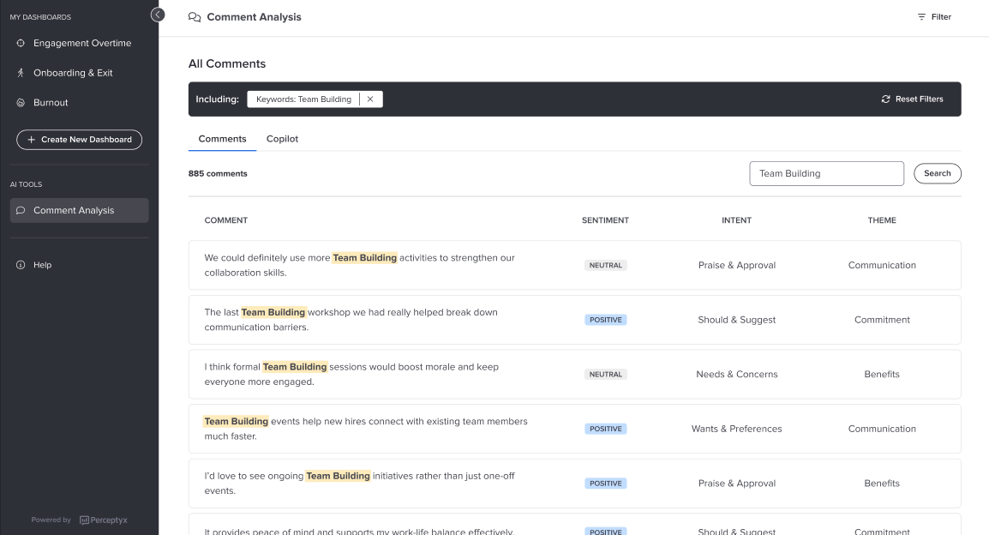Click the Team Building search input field
The width and height of the screenshot is (989, 535).
coord(826,173)
